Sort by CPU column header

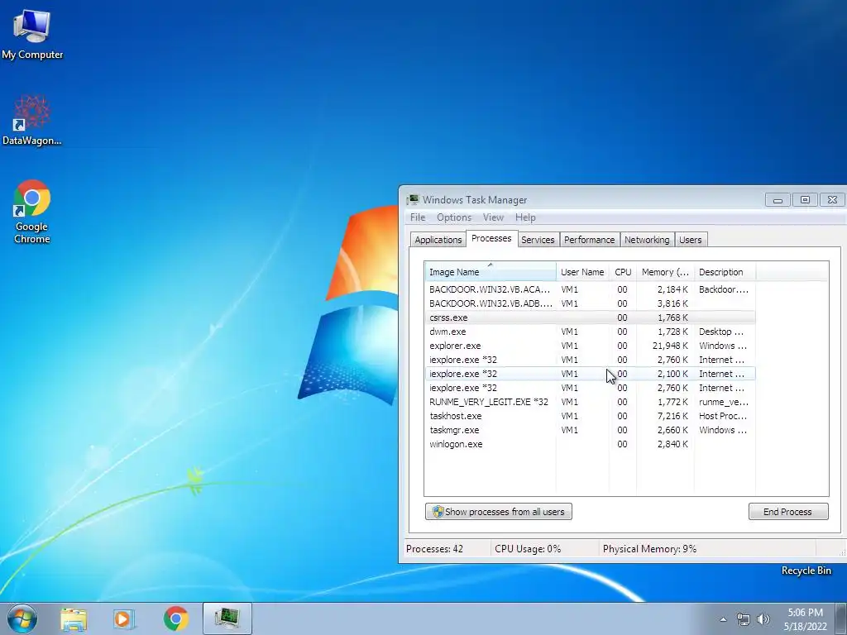point(623,271)
